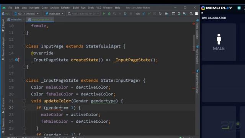Toggle the Flutter Outline panel

198,54
